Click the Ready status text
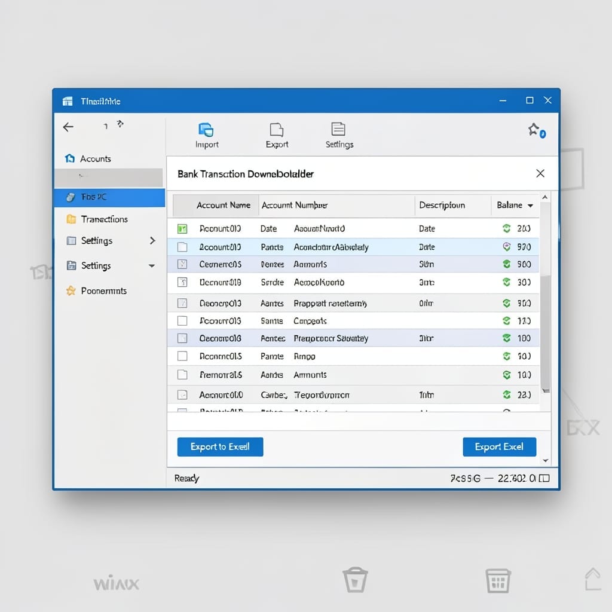This screenshot has width=612, height=612. click(x=186, y=478)
